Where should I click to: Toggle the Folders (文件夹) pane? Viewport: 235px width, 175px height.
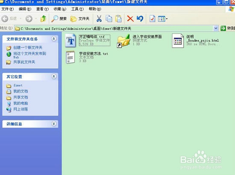pyautogui.click(x=80, y=19)
